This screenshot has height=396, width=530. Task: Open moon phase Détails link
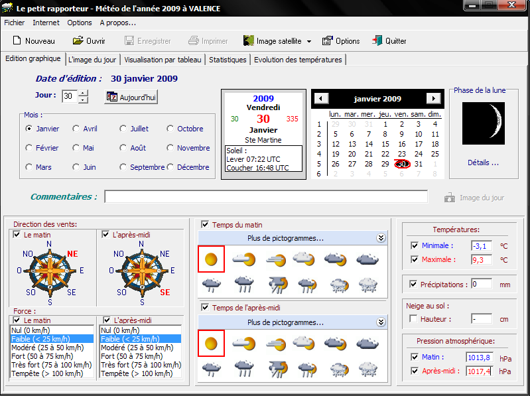pos(483,163)
